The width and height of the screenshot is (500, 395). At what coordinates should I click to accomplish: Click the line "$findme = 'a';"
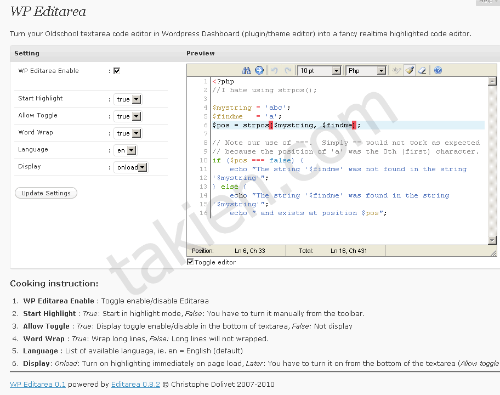pyautogui.click(x=247, y=116)
